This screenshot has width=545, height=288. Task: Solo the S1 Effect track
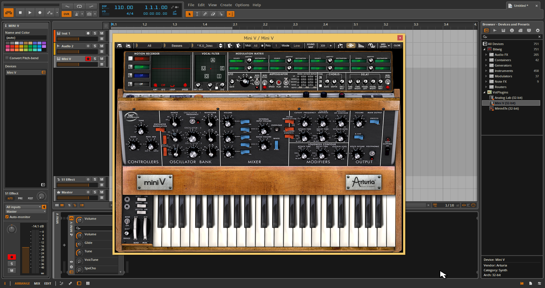pos(95,180)
